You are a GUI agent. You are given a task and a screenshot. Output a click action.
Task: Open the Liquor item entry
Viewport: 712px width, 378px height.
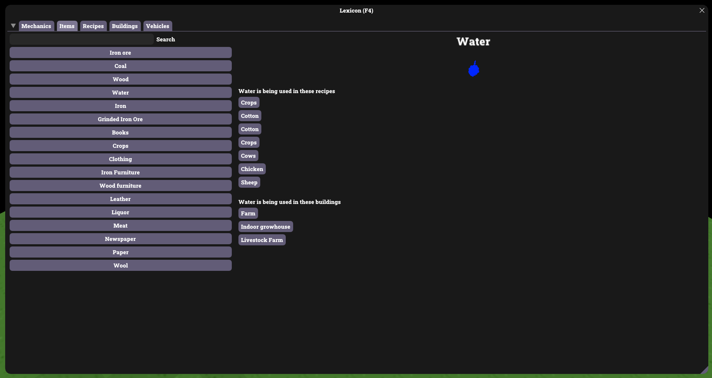point(121,212)
